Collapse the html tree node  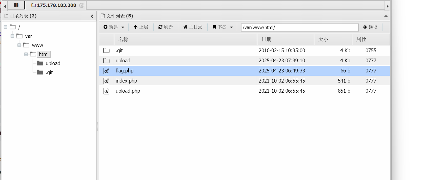(26, 54)
